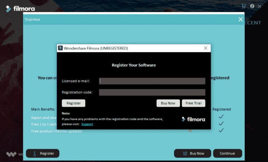Choose the Free Trial button
The image size is (268, 162).
(193, 103)
